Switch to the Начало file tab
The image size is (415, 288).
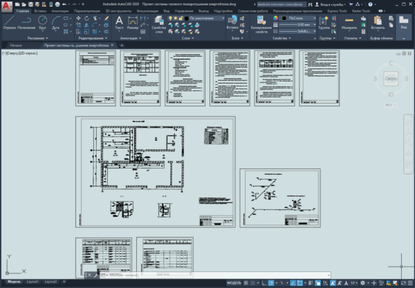click(16, 46)
